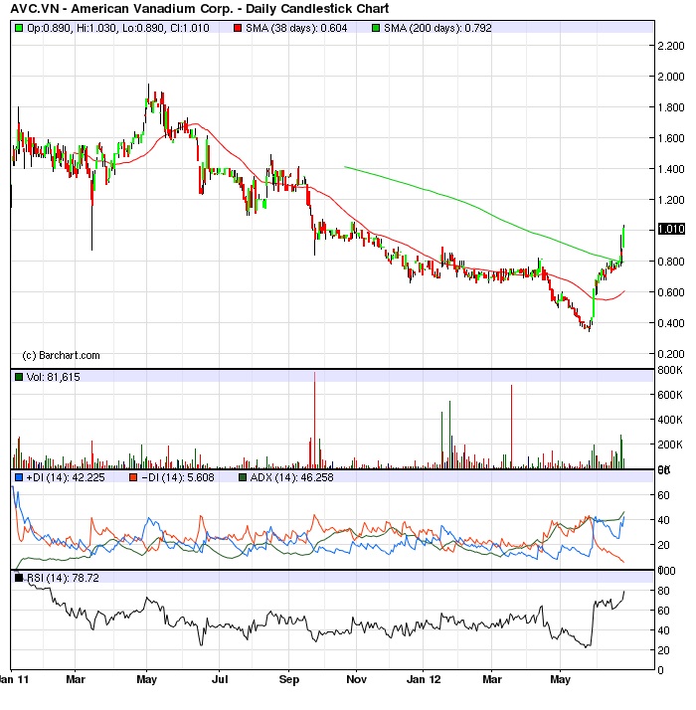Screen dimensions: 696x710
Task: Click the chart title 'AVC.VN - American Vanadium Corp.'
Action: [121, 9]
